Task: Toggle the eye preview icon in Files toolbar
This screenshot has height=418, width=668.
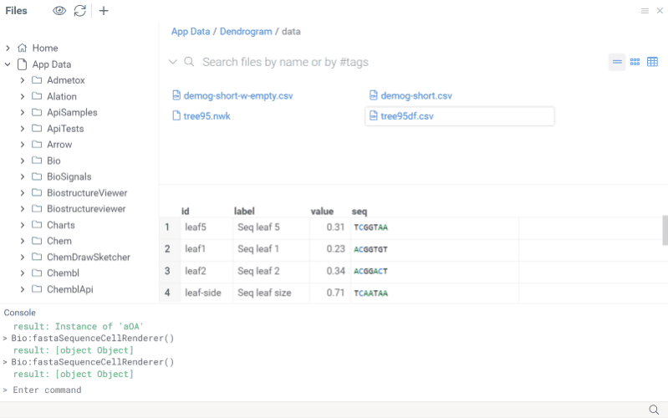Action: point(59,11)
